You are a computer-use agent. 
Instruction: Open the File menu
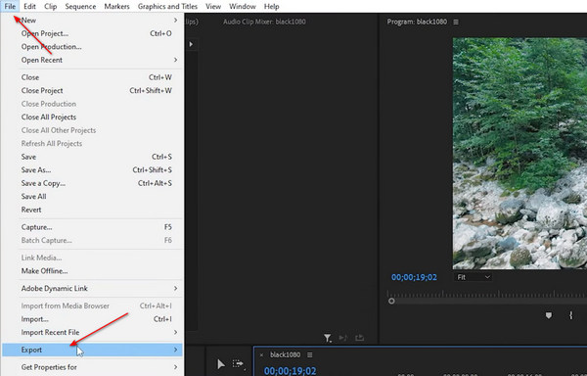click(x=10, y=7)
